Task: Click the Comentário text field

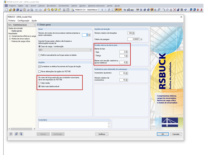Action: (73, 125)
